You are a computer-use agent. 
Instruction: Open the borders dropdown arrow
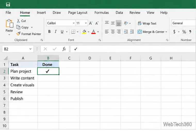click(x=78, y=32)
